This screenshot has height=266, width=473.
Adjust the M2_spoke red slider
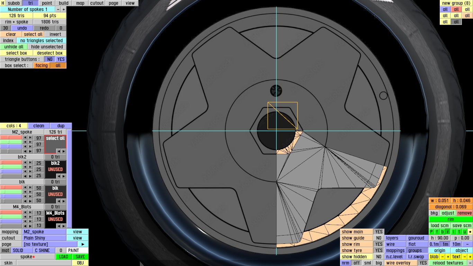(11, 138)
